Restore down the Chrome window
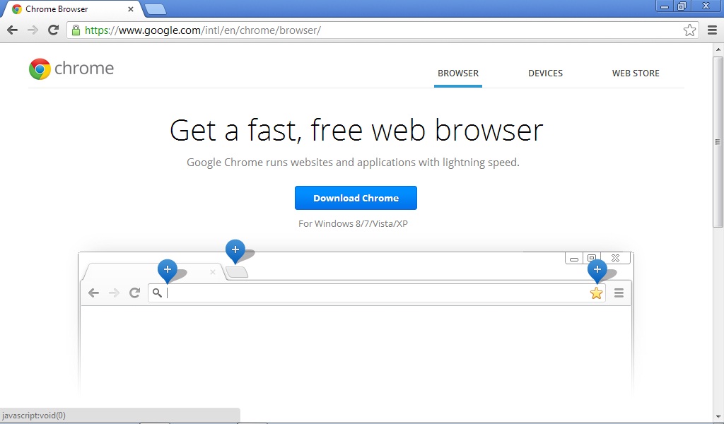The image size is (724, 424). click(682, 6)
